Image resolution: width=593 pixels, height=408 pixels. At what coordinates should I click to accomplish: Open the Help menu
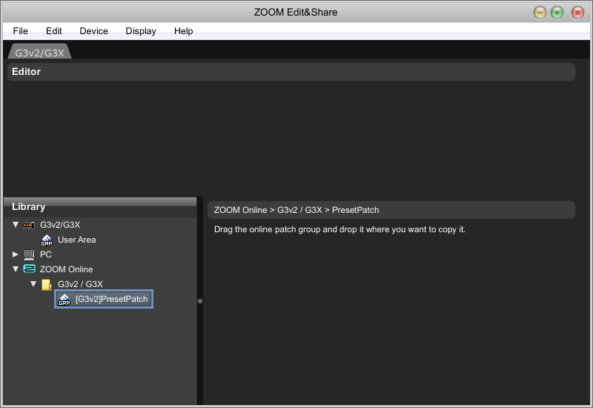[183, 31]
